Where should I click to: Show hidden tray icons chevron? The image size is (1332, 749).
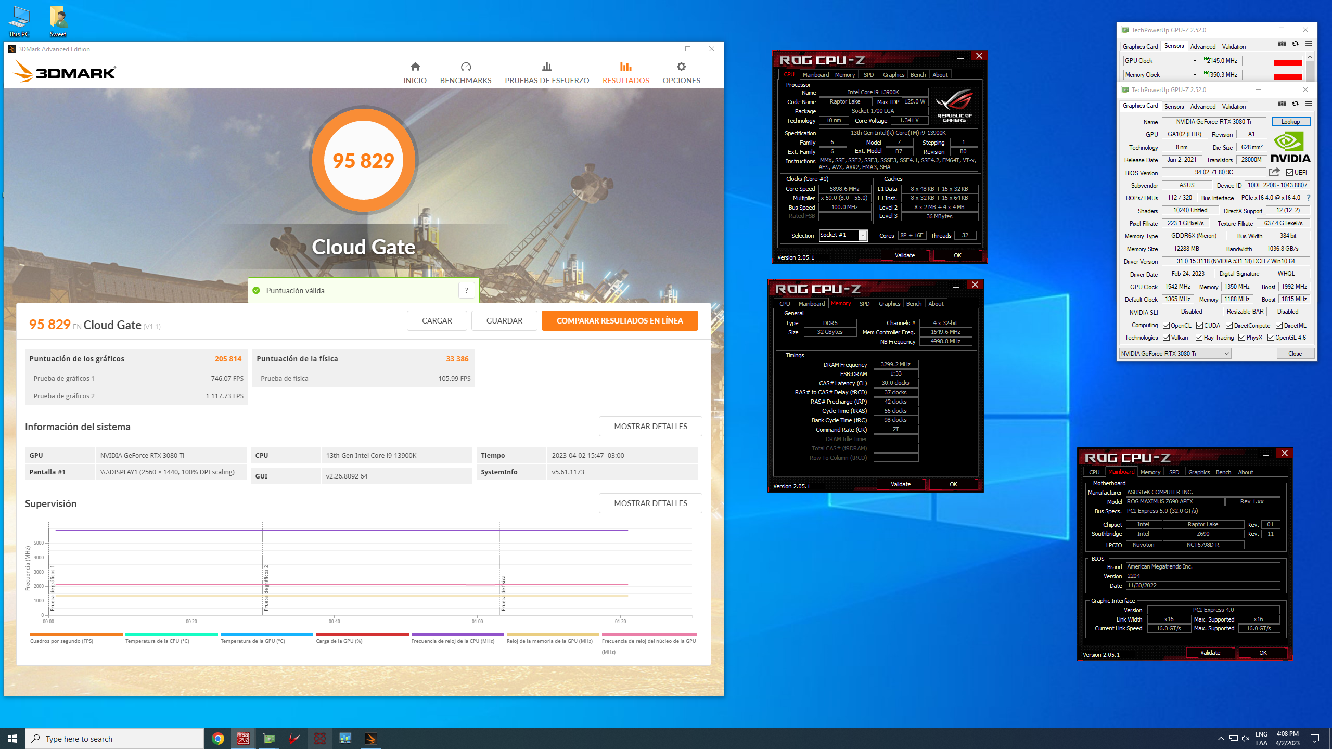1221,739
